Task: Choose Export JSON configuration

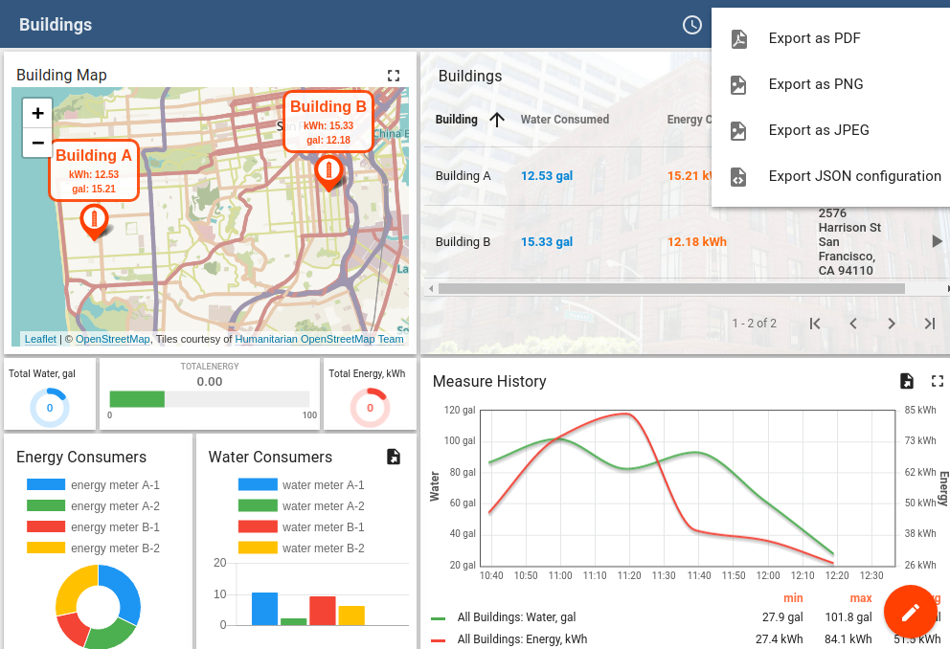Action: (854, 176)
